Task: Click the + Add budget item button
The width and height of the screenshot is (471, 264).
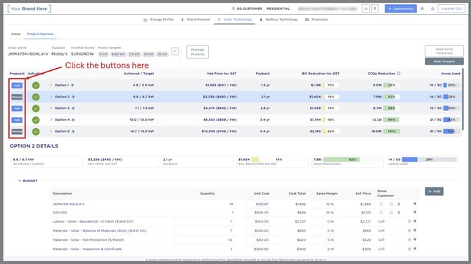Action: pos(434,192)
